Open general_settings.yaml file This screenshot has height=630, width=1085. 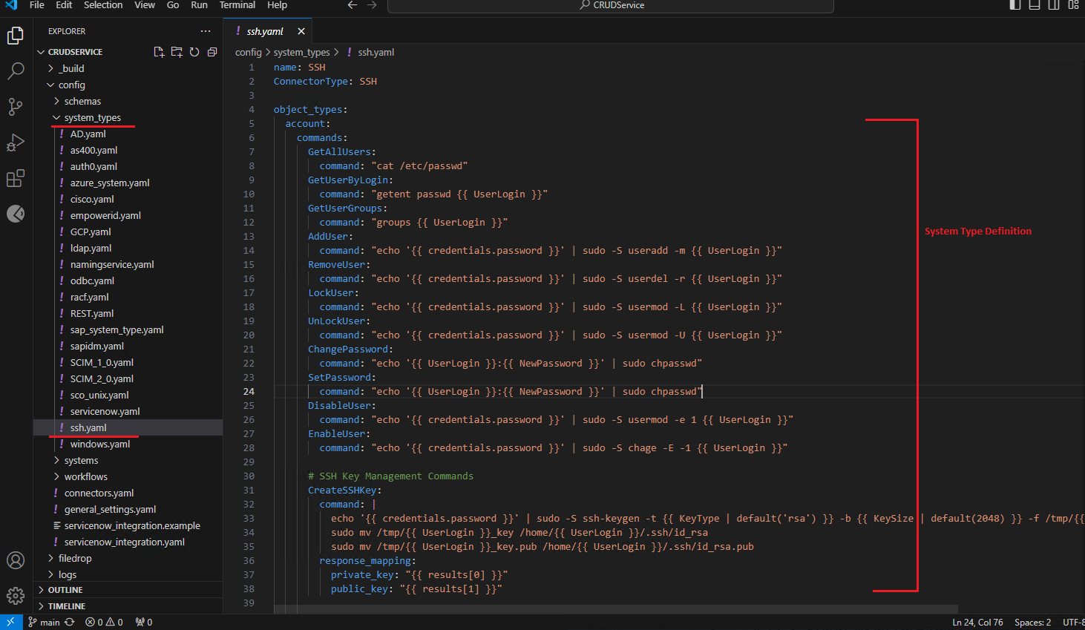[128, 509]
